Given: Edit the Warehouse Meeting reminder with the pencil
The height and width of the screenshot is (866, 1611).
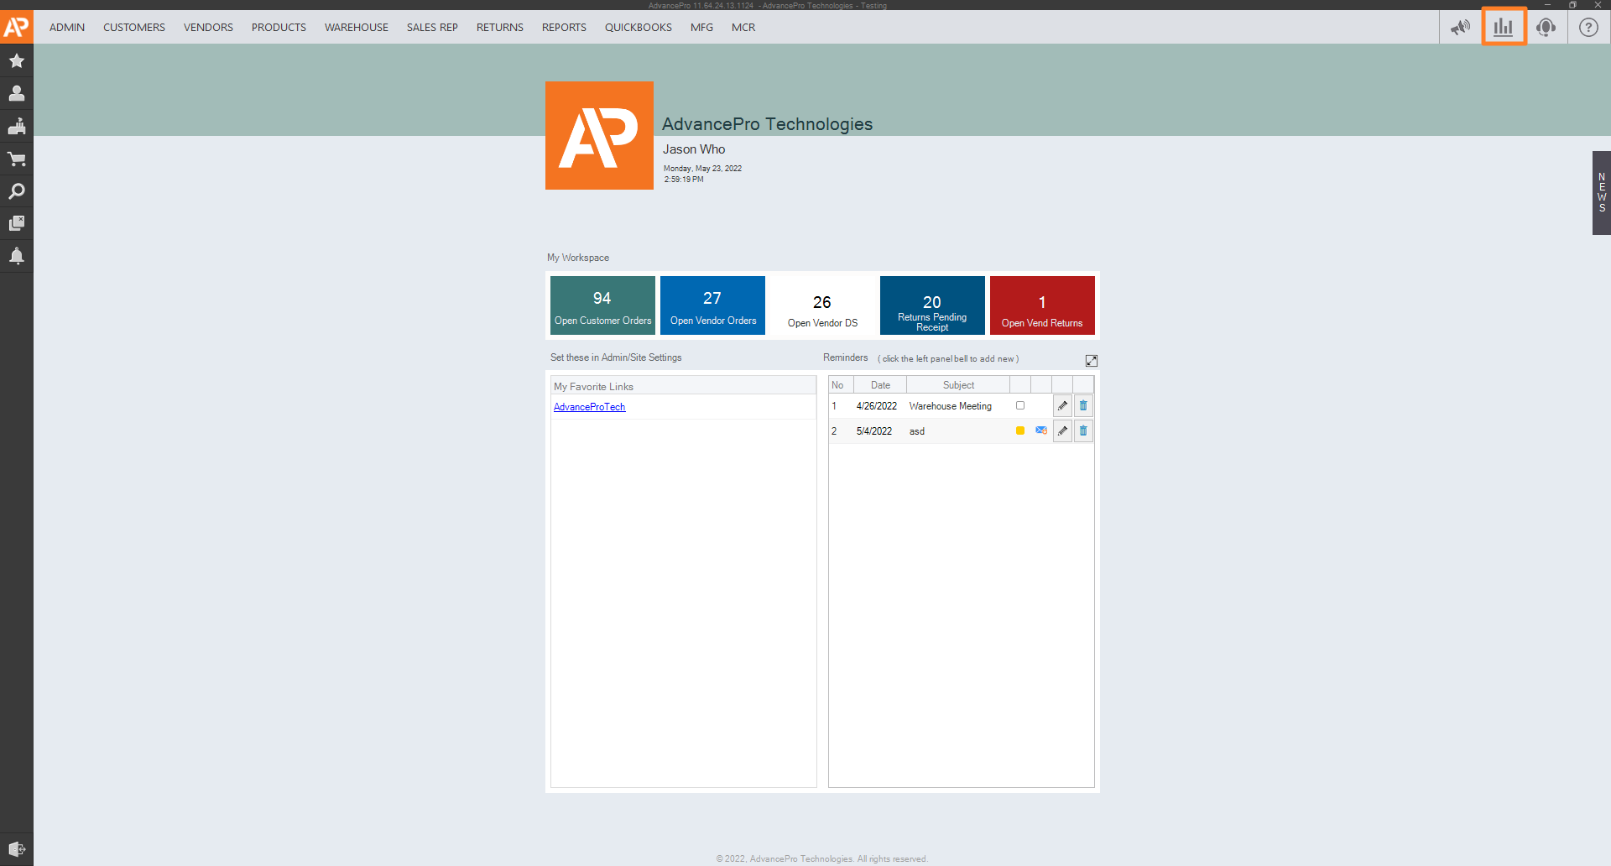Looking at the screenshot, I should click(1061, 405).
